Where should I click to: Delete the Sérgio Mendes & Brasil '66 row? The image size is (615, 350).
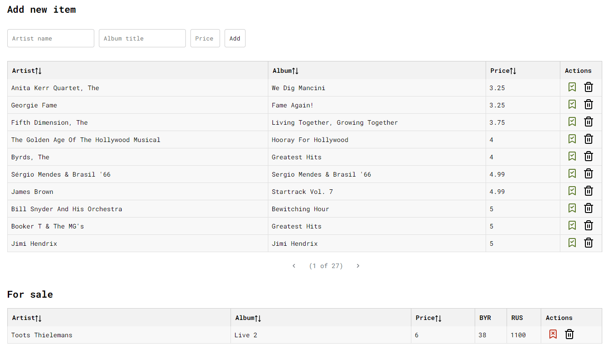pos(589,174)
